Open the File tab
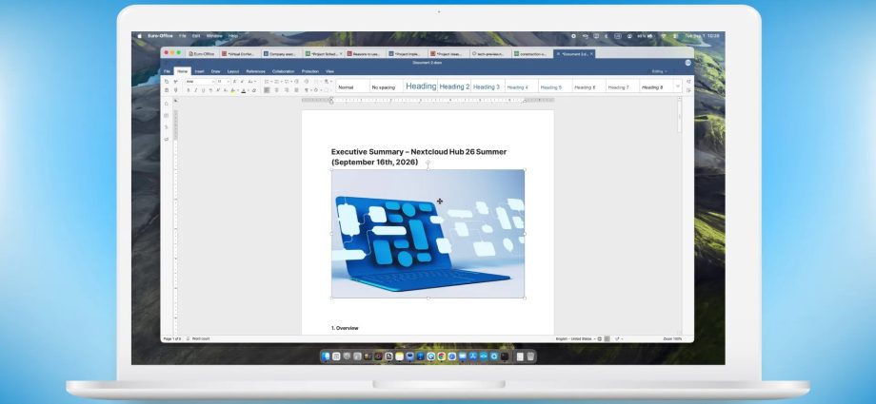Image resolution: width=876 pixels, height=404 pixels. click(x=167, y=71)
